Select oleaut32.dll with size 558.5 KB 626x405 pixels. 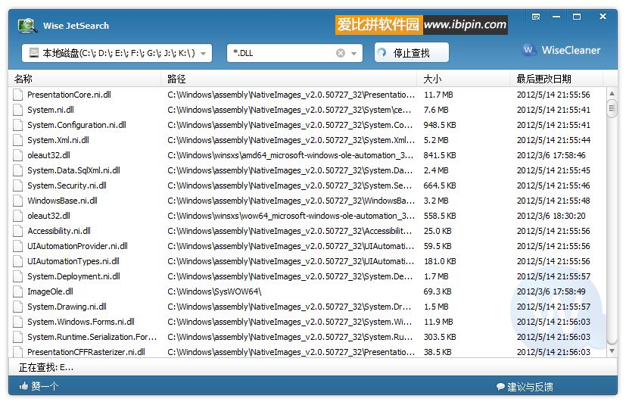click(x=48, y=216)
